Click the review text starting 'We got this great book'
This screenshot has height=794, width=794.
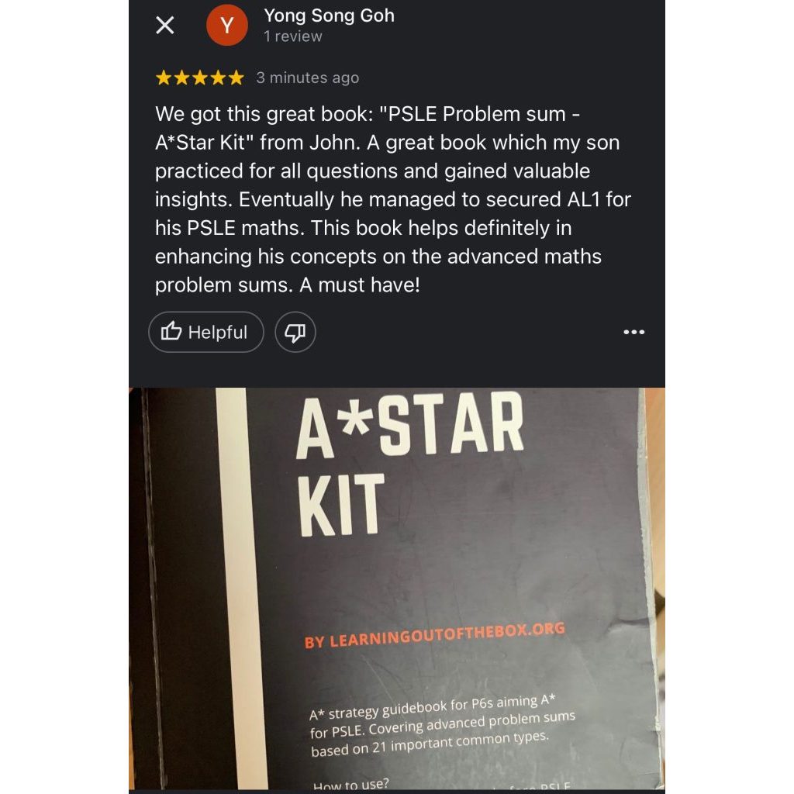(393, 199)
